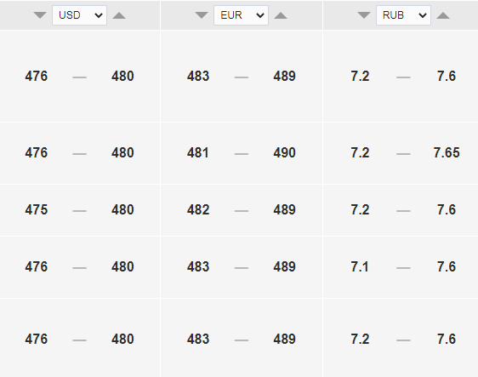
Task: Sort RUB column descending with down arrow
Action: 364,15
